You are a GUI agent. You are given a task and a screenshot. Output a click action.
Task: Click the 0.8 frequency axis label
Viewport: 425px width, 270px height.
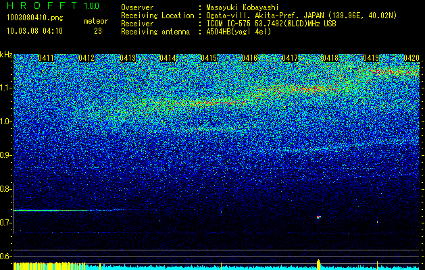[x=5, y=189]
